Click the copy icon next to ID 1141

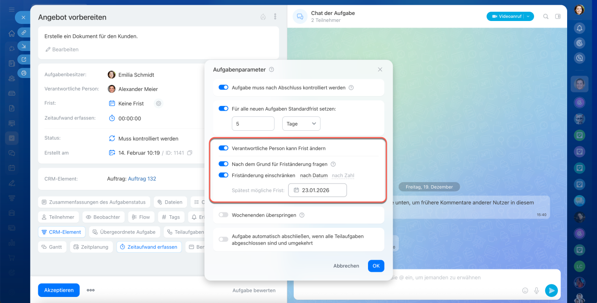[189, 153]
